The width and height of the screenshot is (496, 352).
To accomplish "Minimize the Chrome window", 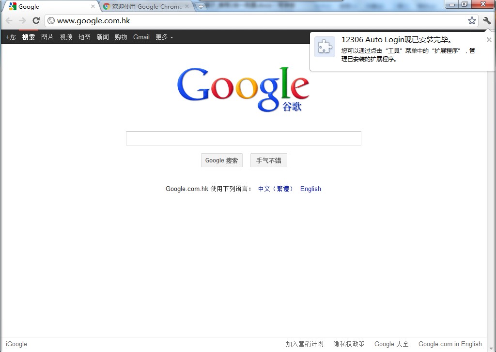I will click(x=452, y=4).
